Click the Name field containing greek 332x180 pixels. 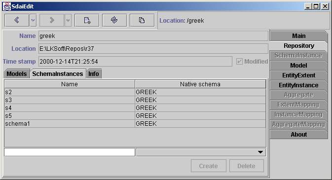(153, 36)
